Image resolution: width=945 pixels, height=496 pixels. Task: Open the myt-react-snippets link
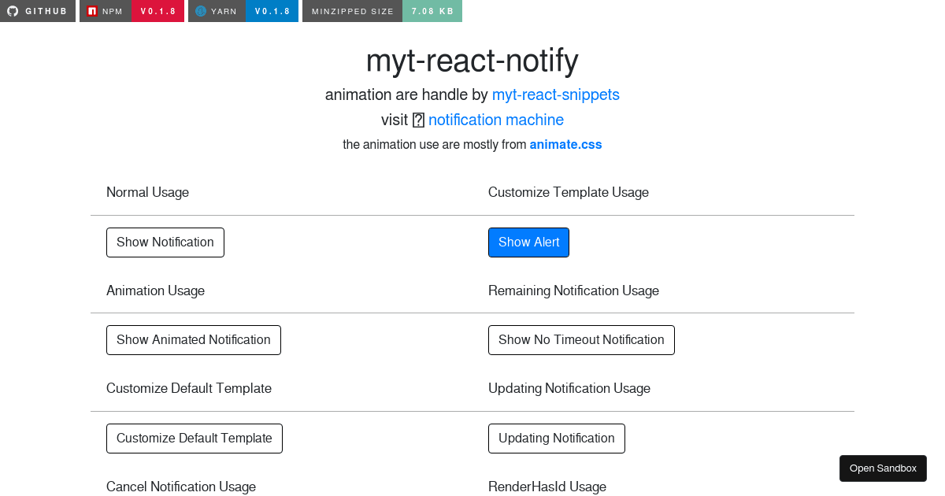pyautogui.click(x=555, y=94)
